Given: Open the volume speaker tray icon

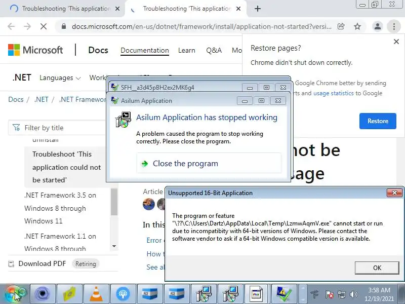Looking at the screenshot, I should click(354, 294).
